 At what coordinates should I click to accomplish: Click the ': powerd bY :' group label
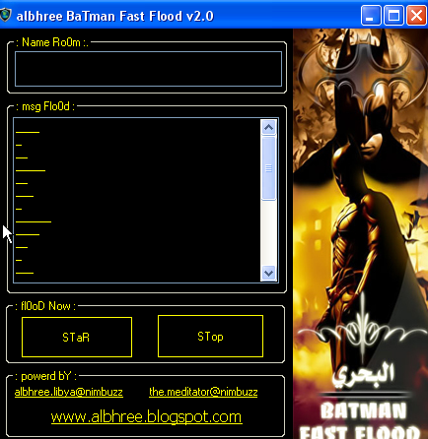46,376
